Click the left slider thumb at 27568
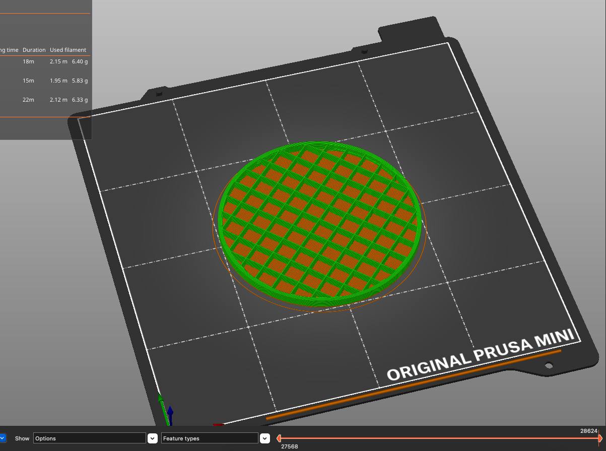Viewport: 606px width, 451px height. [279, 438]
